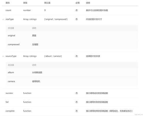This screenshot has width=144, height=116.
Task: Click the 使用相机 description for camera
Action: [36, 81]
